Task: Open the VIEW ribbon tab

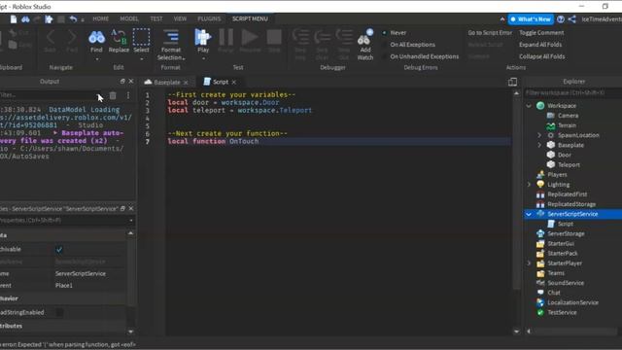Action: [180, 18]
